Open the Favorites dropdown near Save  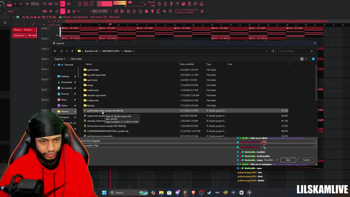[x=271, y=160]
